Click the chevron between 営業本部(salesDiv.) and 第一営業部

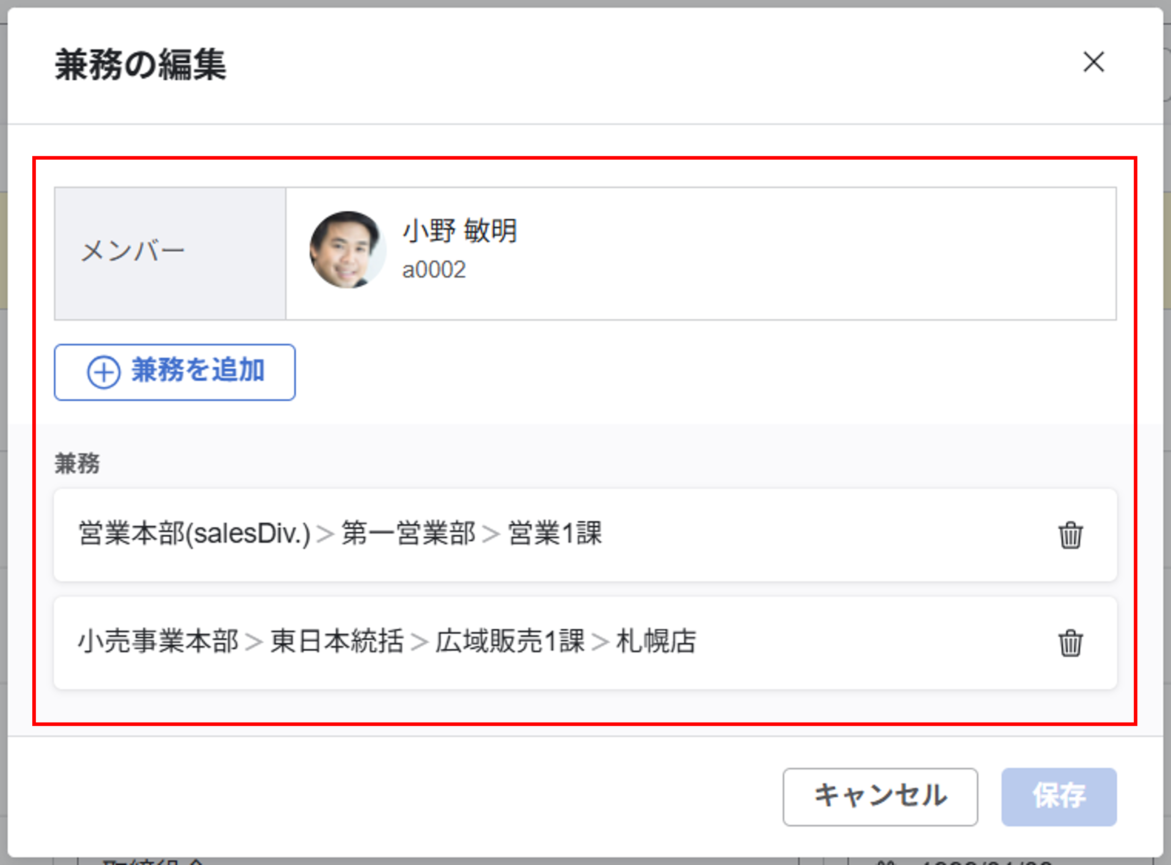327,534
